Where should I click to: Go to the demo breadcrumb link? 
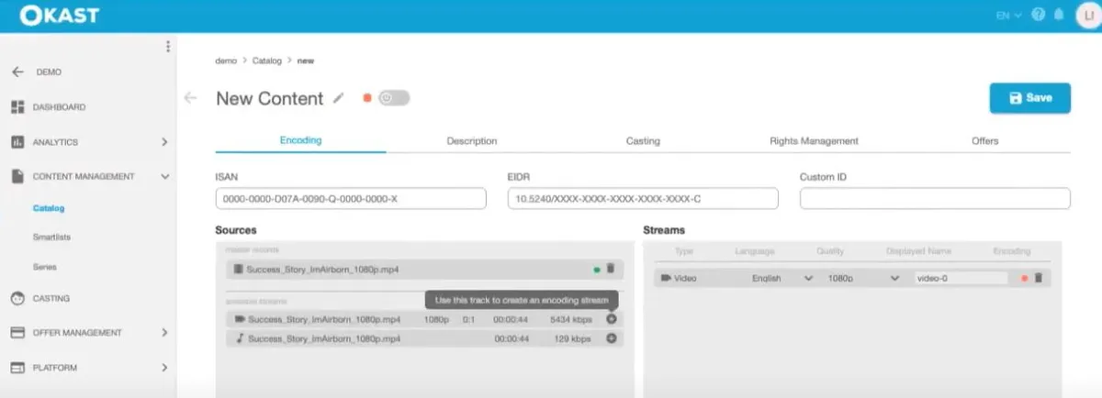226,61
